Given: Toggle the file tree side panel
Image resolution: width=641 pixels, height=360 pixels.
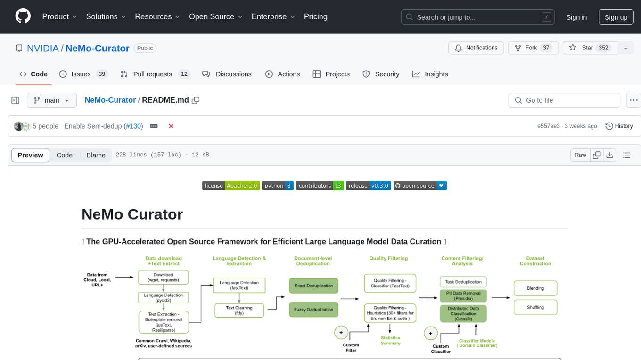Looking at the screenshot, I should [x=16, y=100].
